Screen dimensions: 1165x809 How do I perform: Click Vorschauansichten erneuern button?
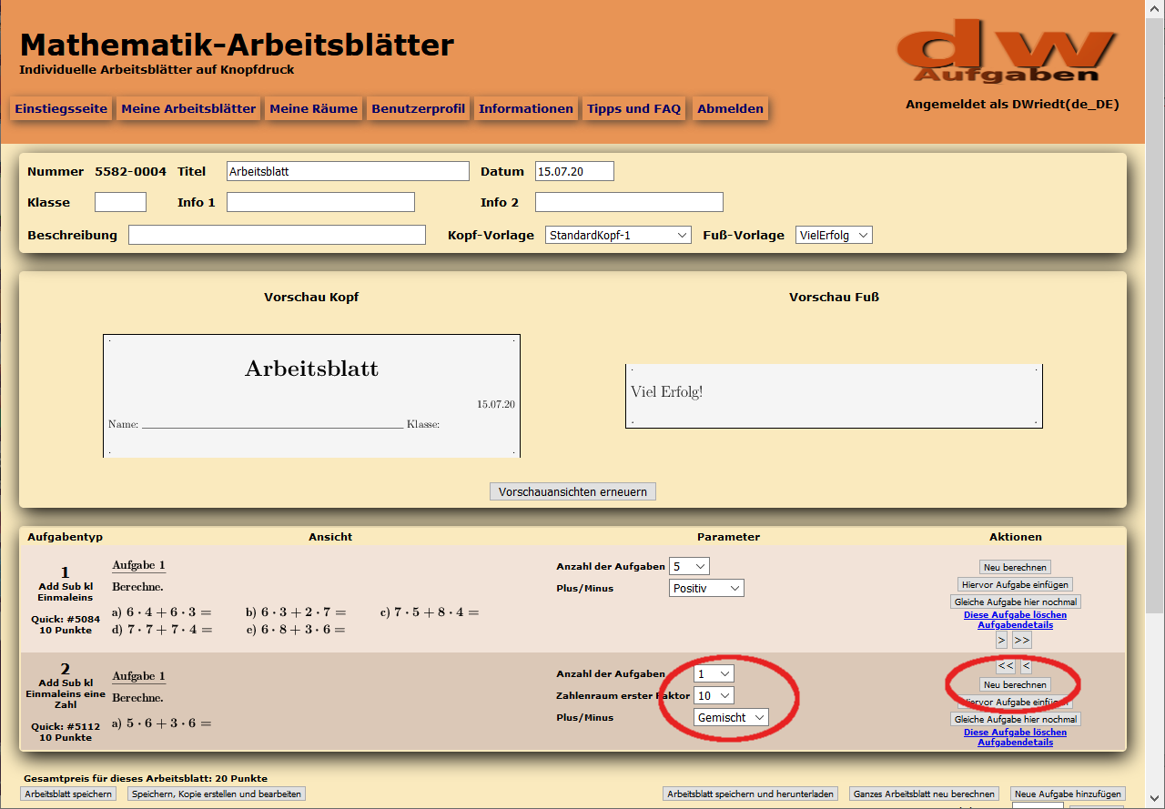[572, 491]
